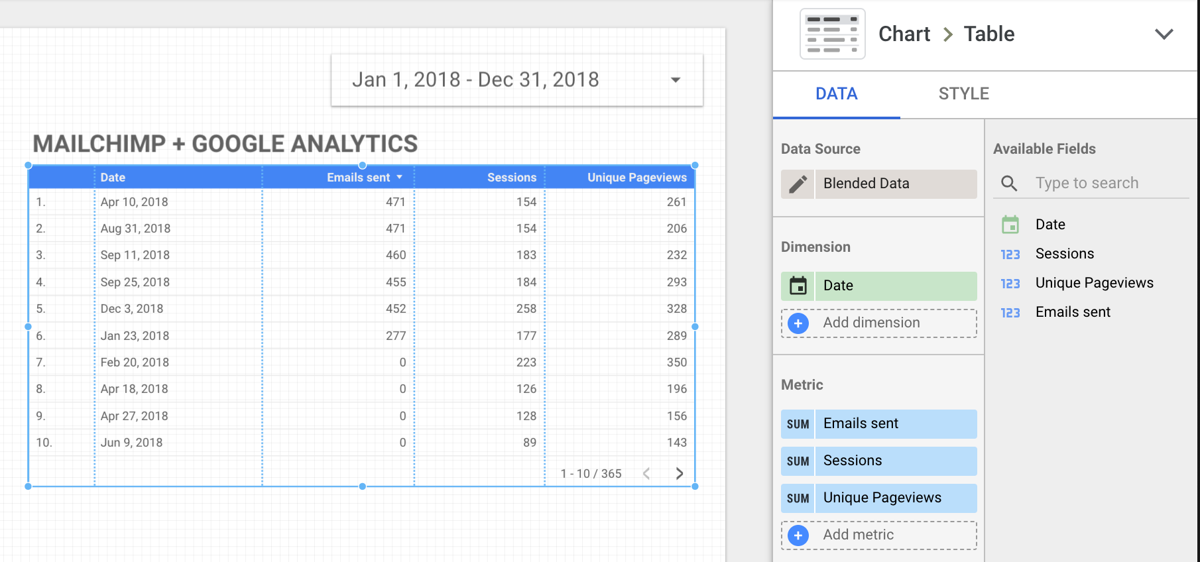Open the date range dropdown arrow
1200x562 pixels.
click(676, 80)
